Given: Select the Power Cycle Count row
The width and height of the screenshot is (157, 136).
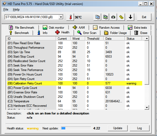Looking at the screenshot, I should click(x=75, y=88).
